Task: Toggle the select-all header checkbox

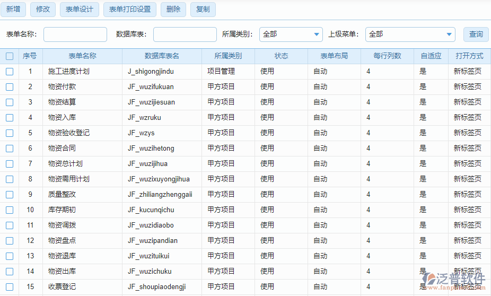Action: tap(10, 56)
